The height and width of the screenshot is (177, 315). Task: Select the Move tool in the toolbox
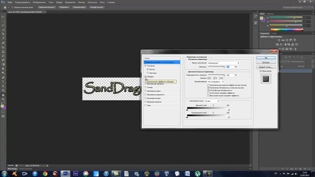click(x=3, y=17)
